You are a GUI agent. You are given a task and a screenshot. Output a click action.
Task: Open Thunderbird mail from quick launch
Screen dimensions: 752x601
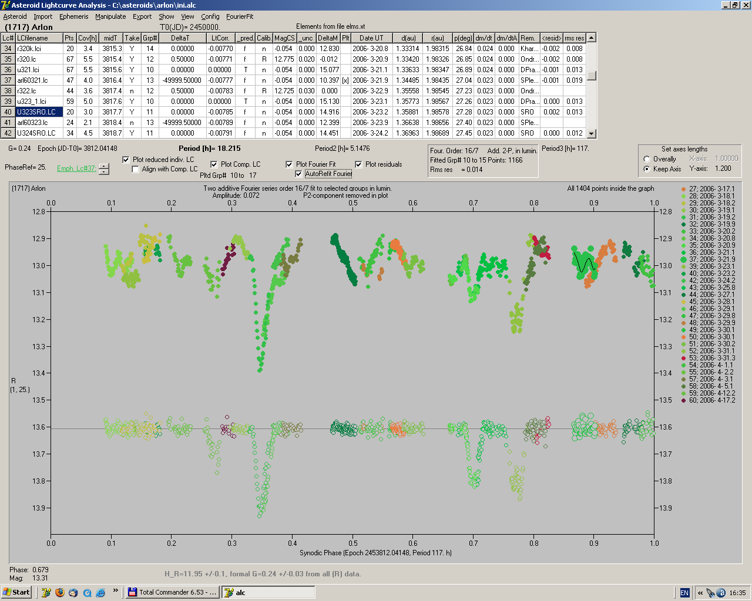coord(73,593)
